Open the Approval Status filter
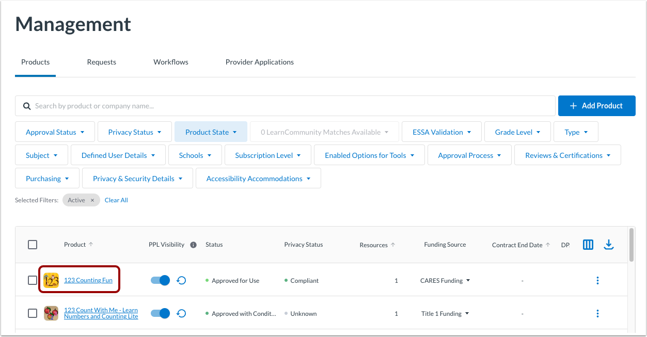 coord(54,132)
